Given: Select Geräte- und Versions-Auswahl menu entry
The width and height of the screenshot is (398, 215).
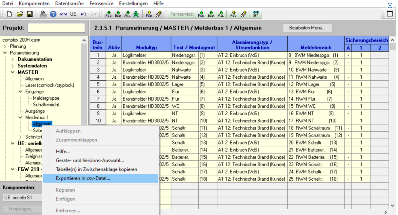Looking at the screenshot, I should pos(101,160).
